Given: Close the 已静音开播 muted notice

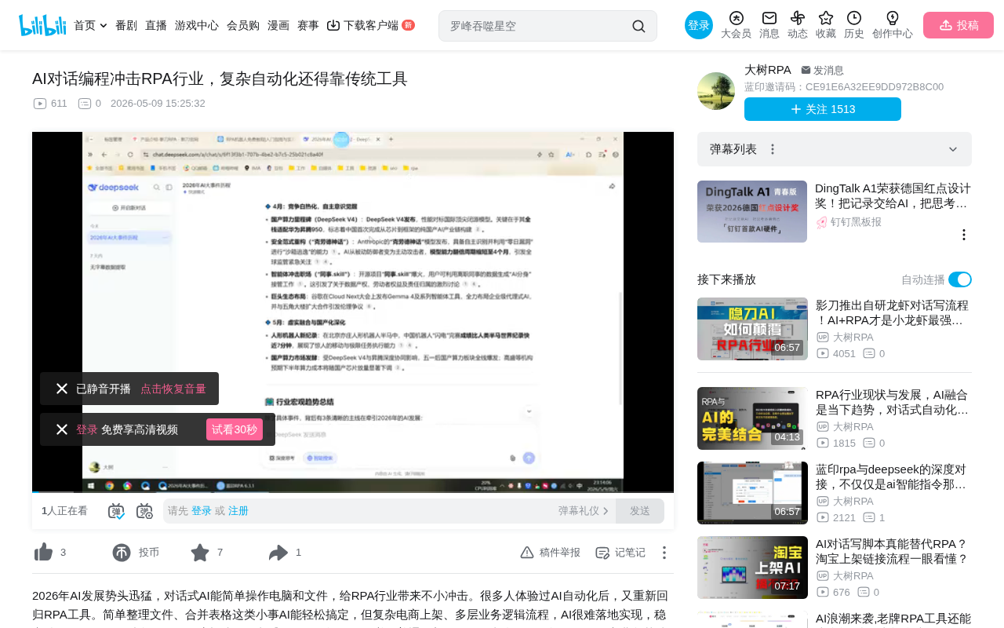Looking at the screenshot, I should (62, 389).
